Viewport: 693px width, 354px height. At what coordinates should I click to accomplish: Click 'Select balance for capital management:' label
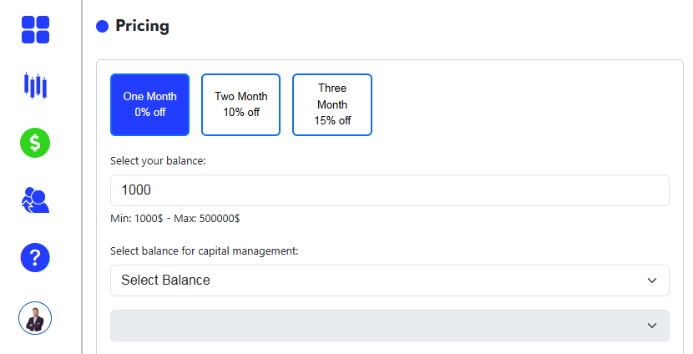tap(205, 250)
